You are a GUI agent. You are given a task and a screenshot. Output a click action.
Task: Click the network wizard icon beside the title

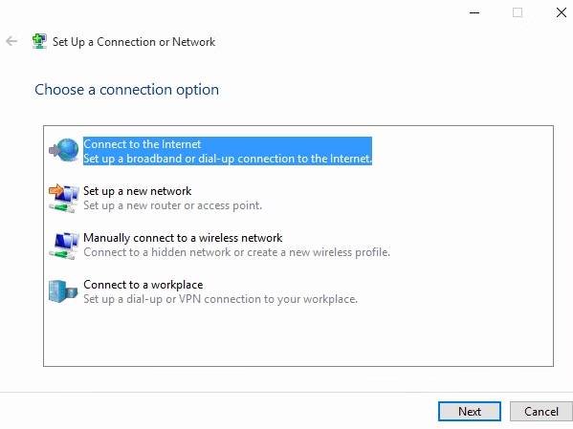point(39,41)
